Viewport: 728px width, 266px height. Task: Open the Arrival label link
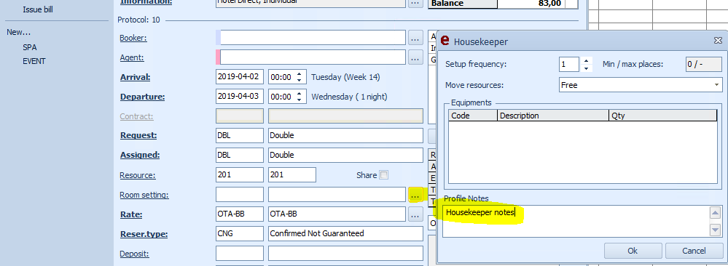point(135,77)
